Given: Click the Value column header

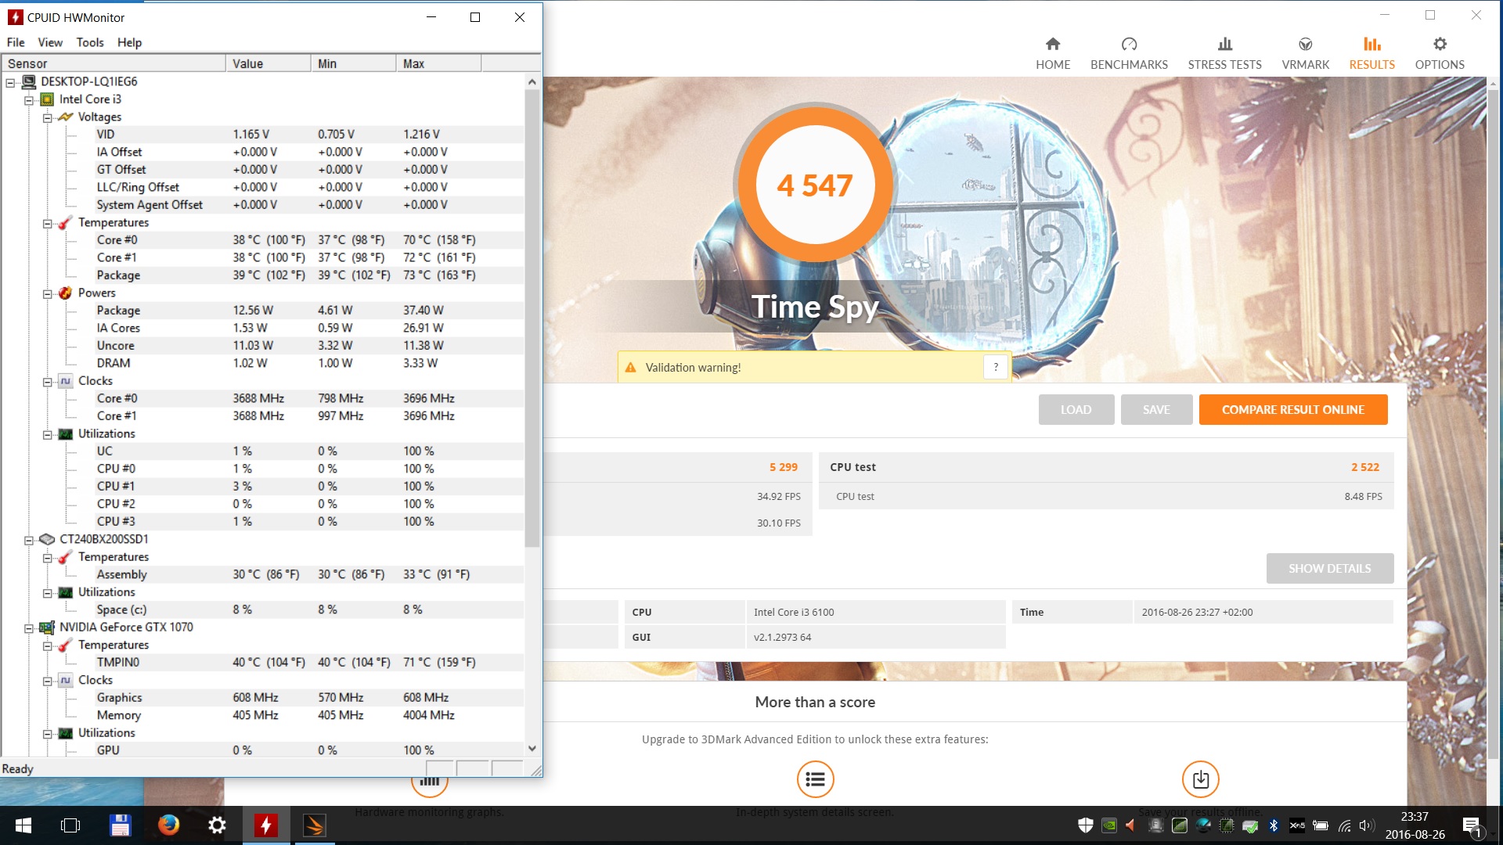Looking at the screenshot, I should coord(269,63).
